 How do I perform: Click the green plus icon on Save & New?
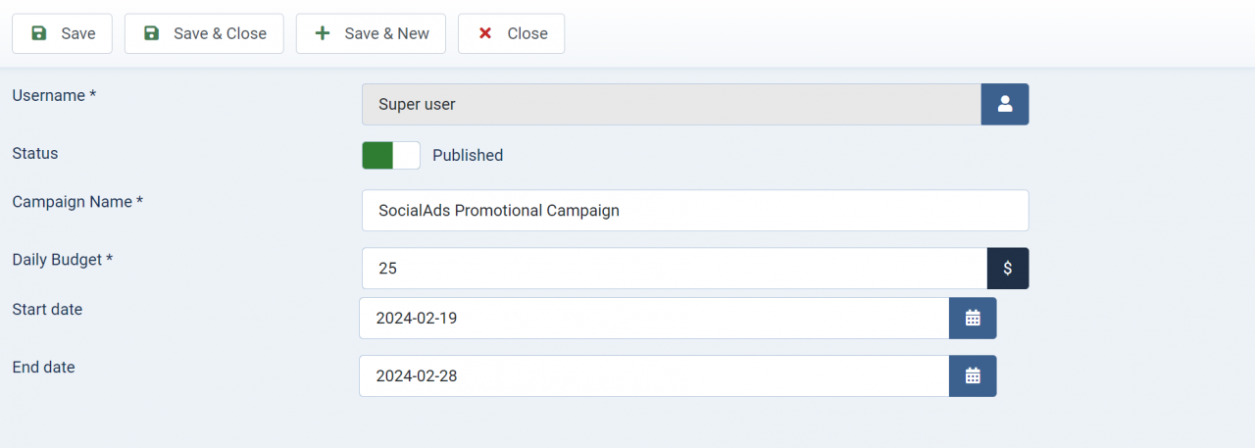(323, 33)
